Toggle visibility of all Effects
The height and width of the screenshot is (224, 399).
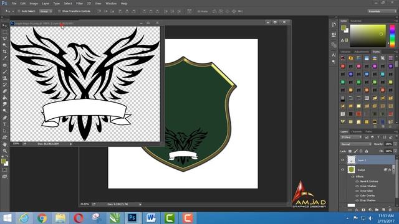[x=353, y=177]
